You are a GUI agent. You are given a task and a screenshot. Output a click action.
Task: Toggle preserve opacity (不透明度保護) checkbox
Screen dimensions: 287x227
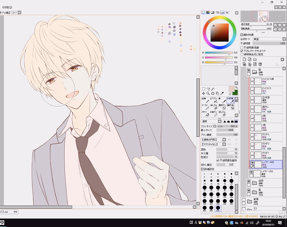pyautogui.click(x=242, y=48)
